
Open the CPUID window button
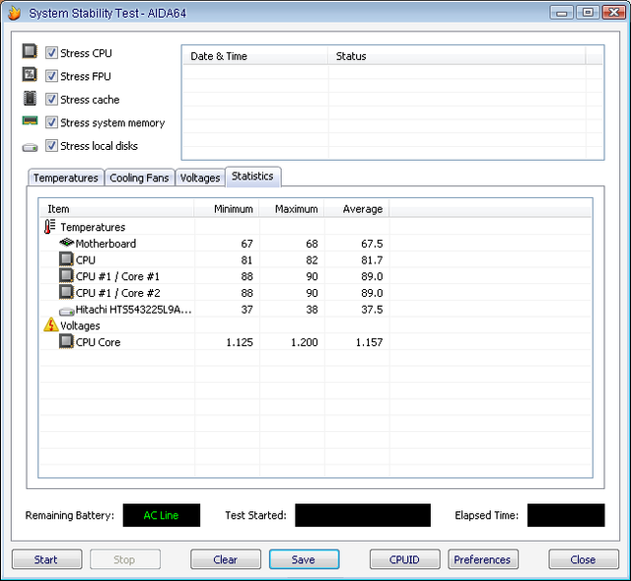coord(404,559)
